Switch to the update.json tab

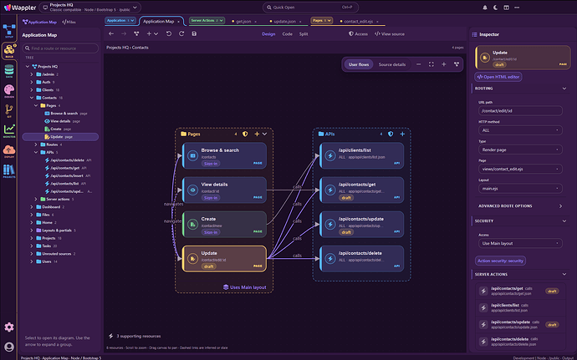click(x=285, y=22)
